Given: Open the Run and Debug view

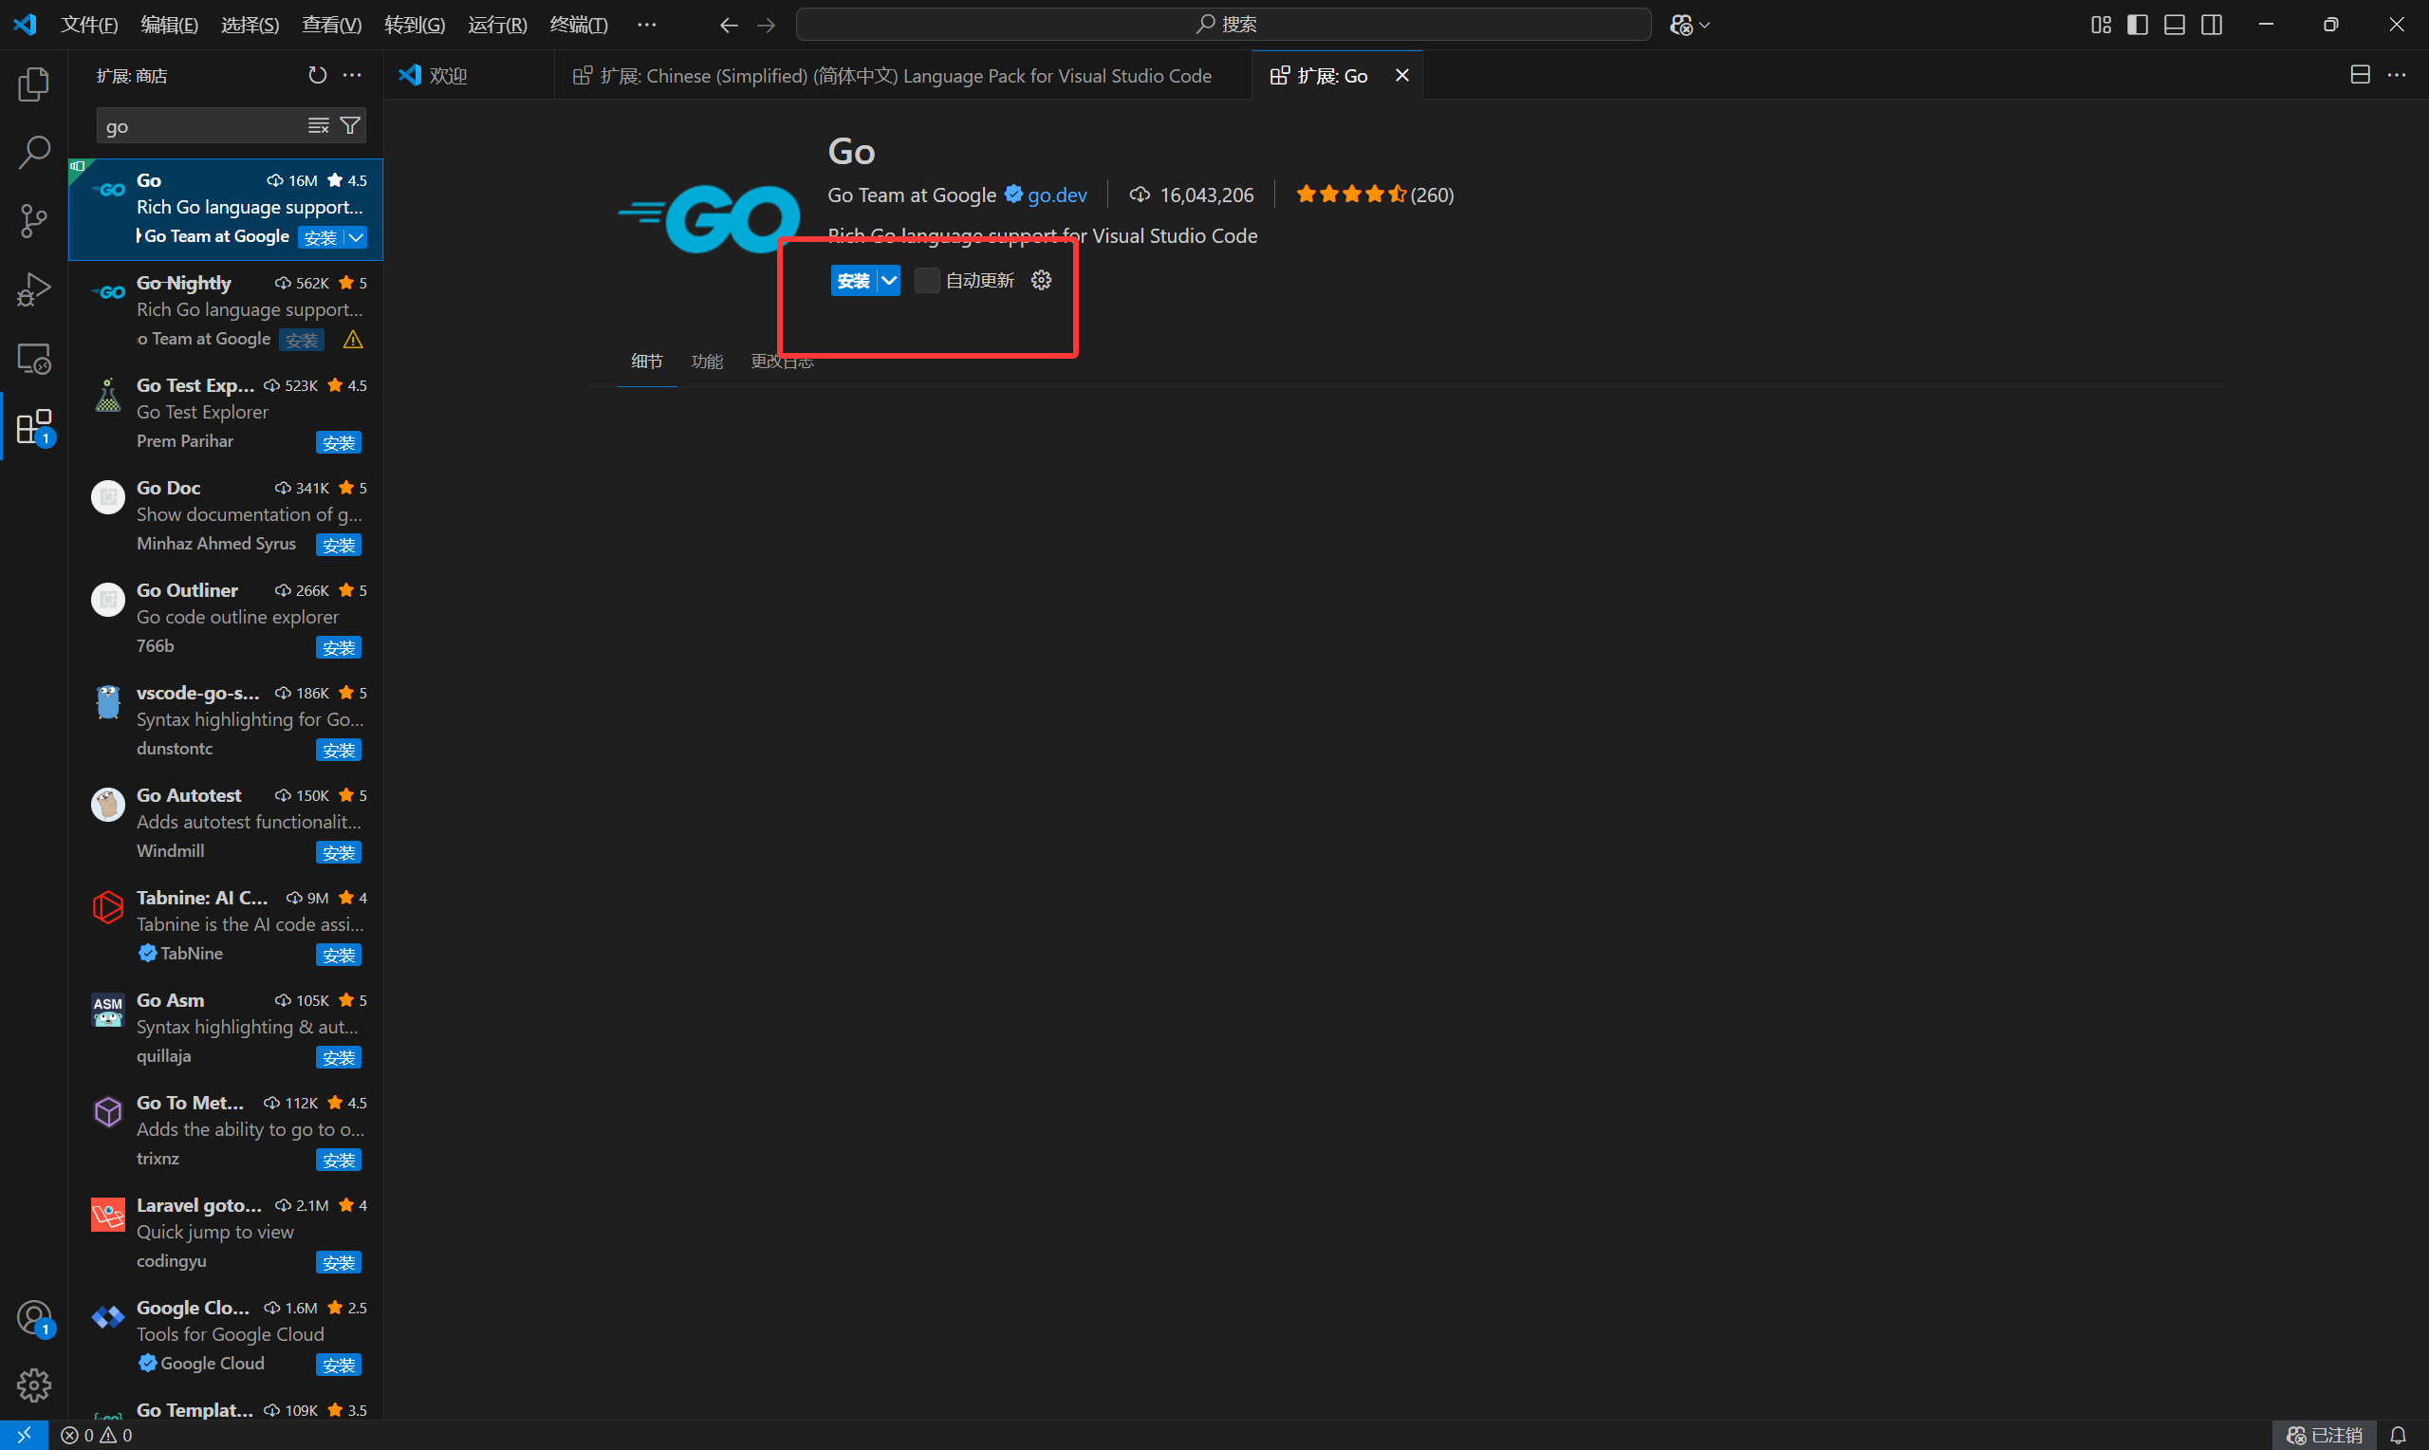Looking at the screenshot, I should coord(33,289).
